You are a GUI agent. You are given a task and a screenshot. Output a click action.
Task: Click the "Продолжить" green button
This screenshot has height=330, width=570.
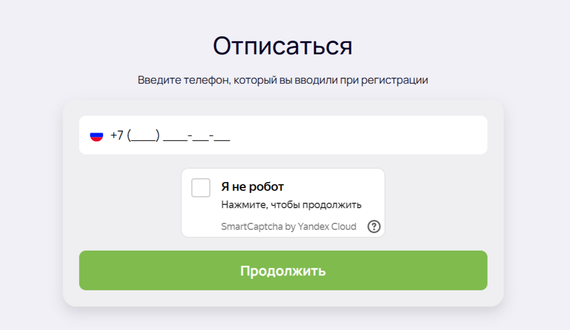pyautogui.click(x=283, y=270)
